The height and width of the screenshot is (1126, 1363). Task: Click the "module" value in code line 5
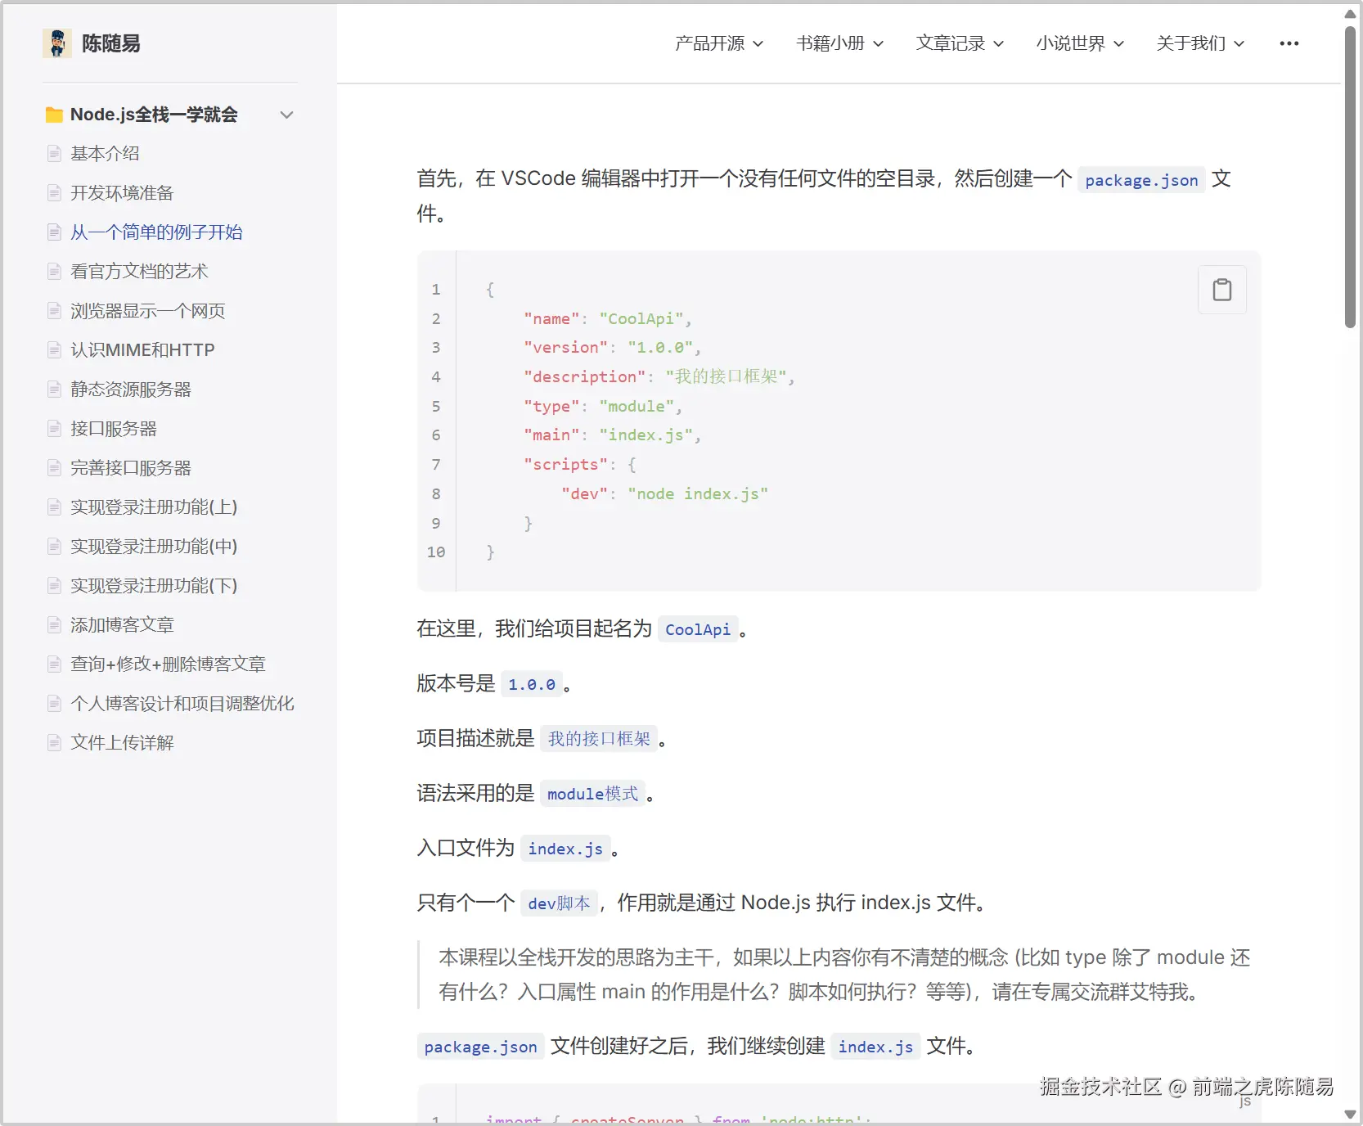[637, 407]
